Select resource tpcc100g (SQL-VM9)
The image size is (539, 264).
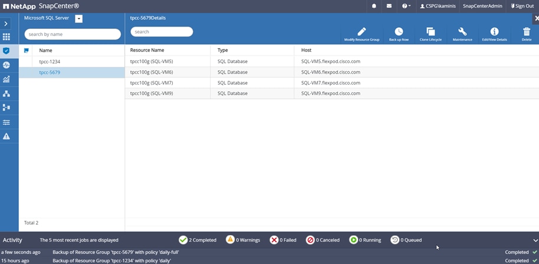pyautogui.click(x=152, y=93)
